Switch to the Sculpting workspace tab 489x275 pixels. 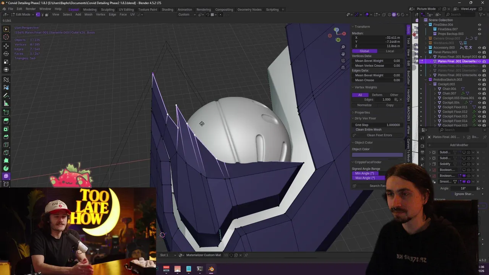(107, 10)
